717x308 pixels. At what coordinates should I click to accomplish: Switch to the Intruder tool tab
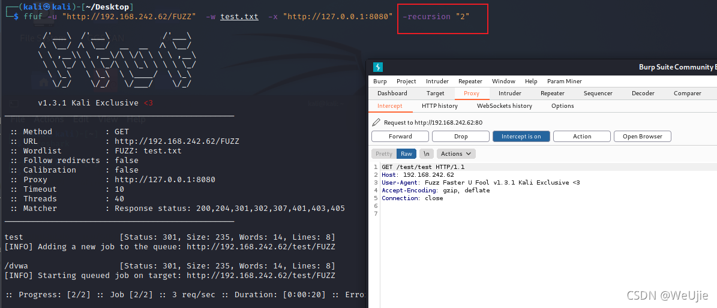point(509,93)
